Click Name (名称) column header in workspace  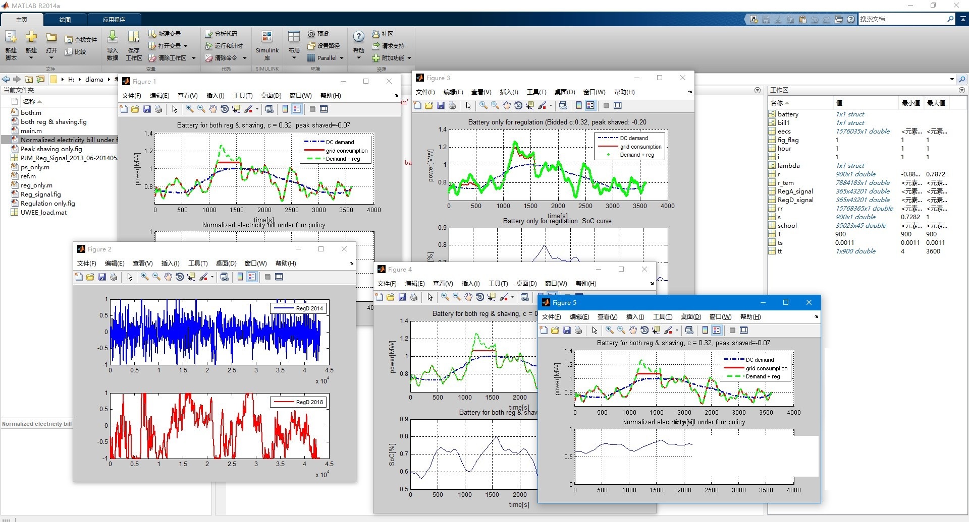800,103
